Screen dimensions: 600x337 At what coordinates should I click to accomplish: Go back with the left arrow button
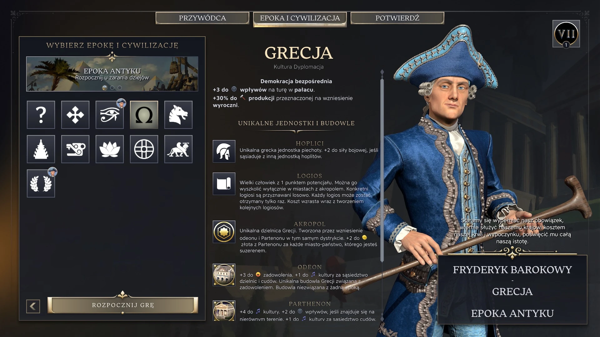[x=33, y=306]
